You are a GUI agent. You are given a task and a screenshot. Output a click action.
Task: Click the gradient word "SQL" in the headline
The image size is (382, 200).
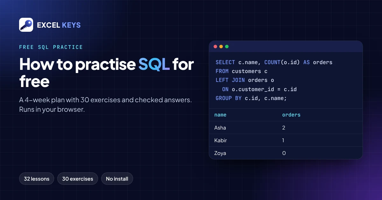click(x=154, y=64)
